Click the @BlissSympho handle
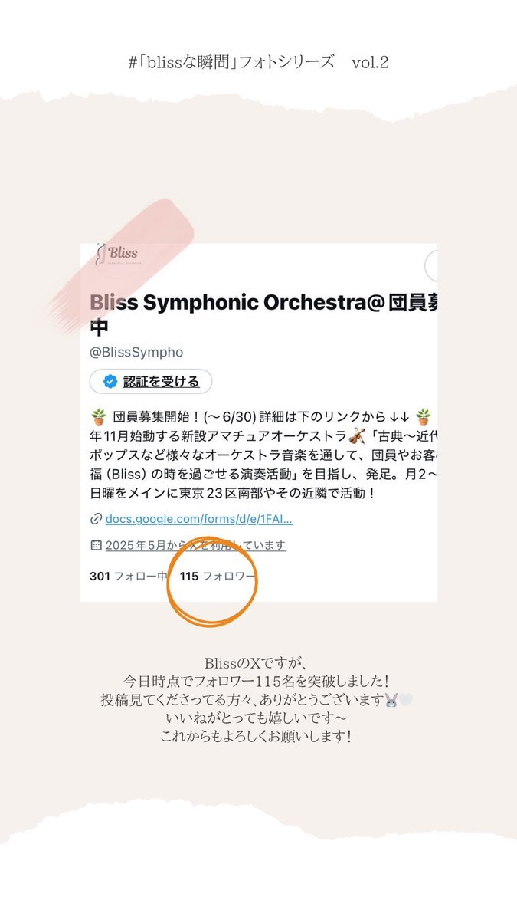The height and width of the screenshot is (920, 517). (136, 352)
